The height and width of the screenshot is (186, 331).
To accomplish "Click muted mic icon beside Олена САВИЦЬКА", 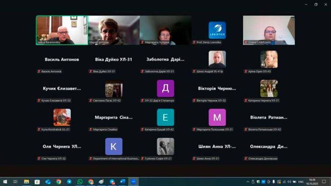I will click(246, 42).
